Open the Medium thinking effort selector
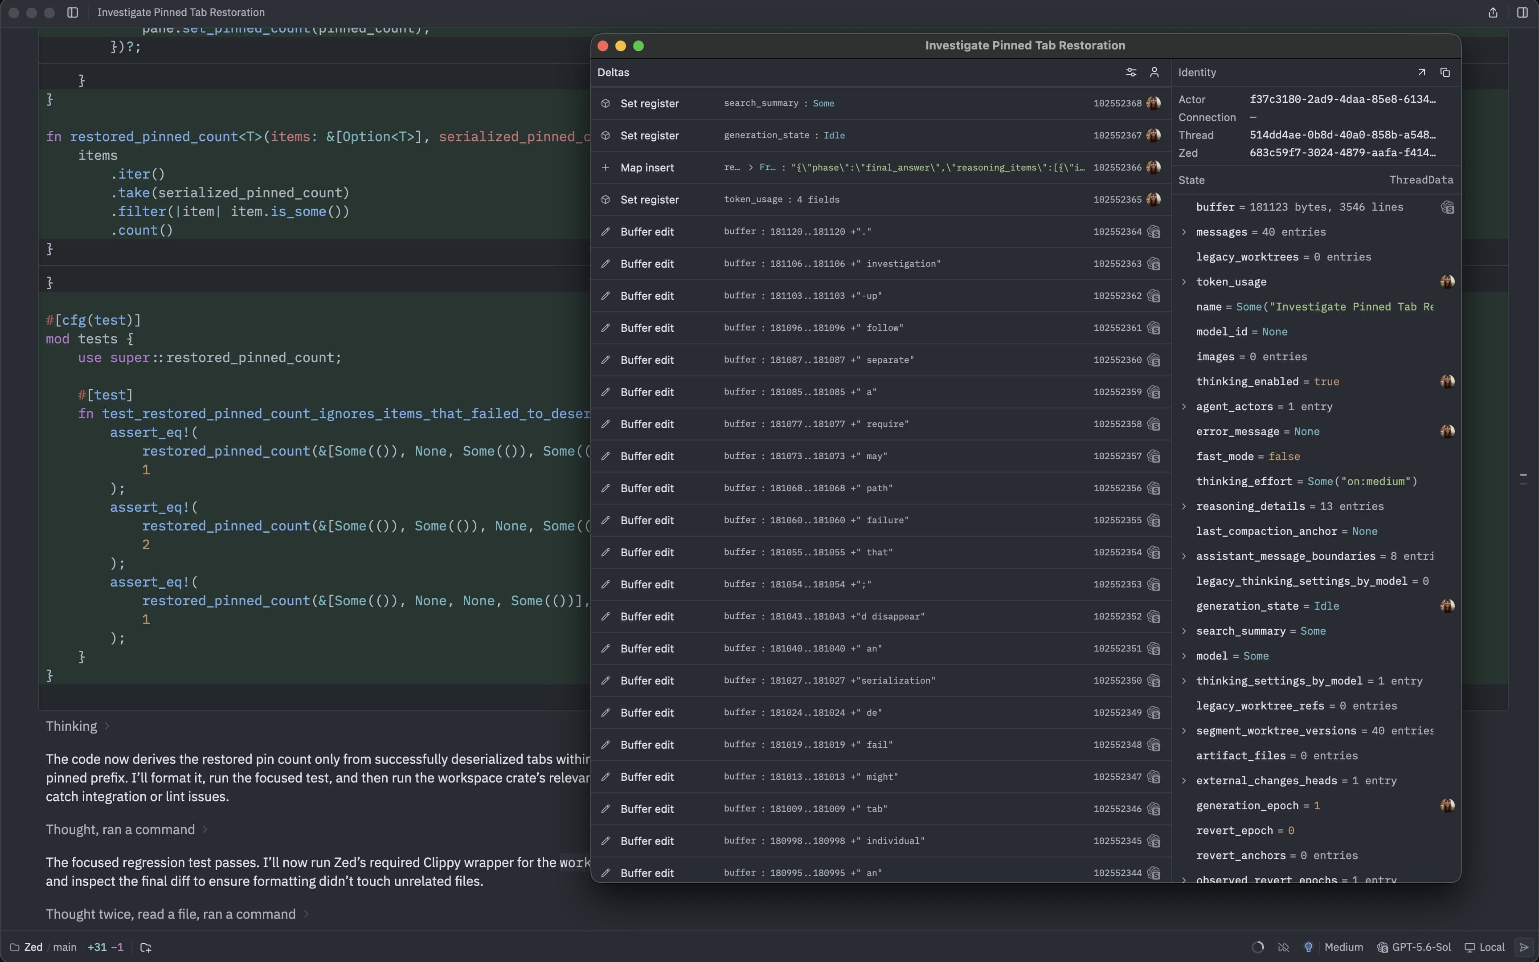 (1343, 947)
